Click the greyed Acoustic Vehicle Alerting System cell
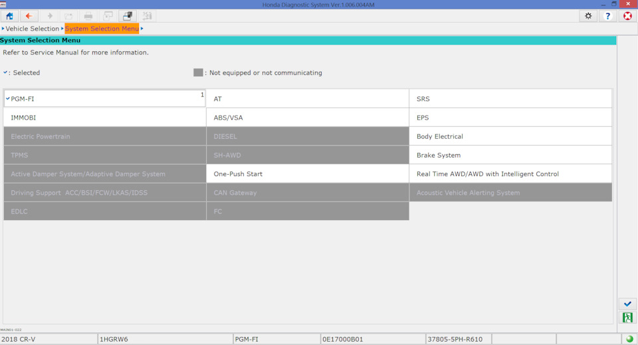638x345 pixels. [510, 192]
